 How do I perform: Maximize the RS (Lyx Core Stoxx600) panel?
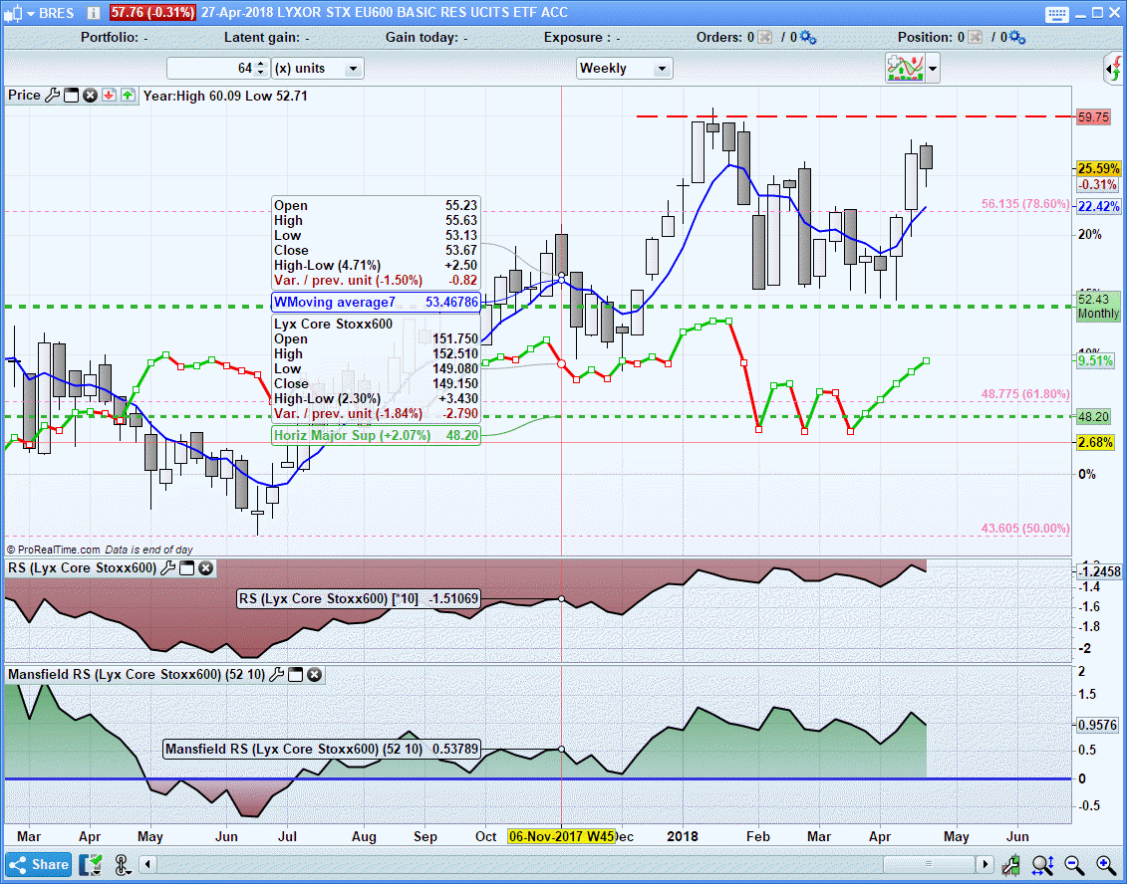click(x=187, y=568)
